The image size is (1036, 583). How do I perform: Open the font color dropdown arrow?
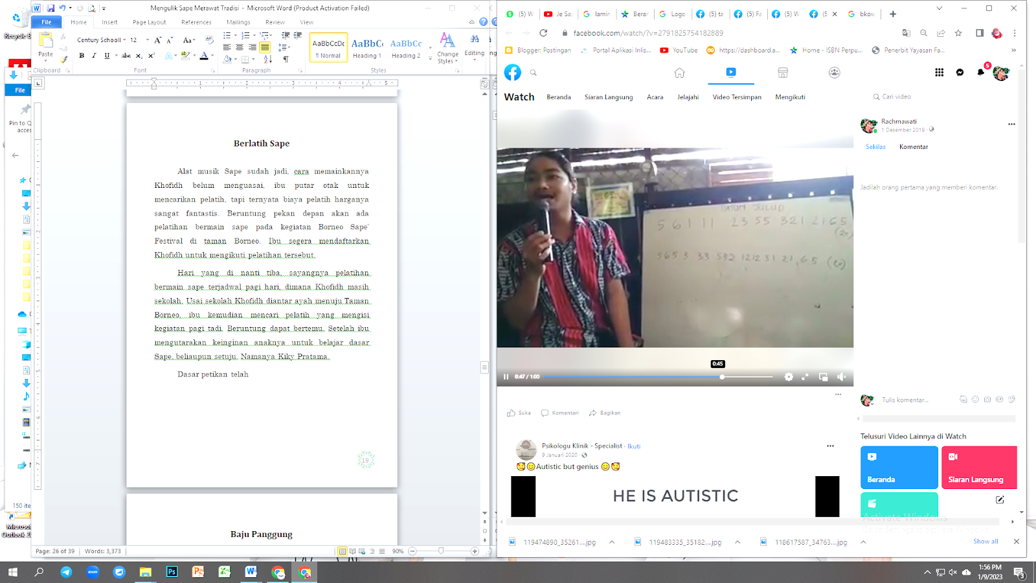[212, 56]
